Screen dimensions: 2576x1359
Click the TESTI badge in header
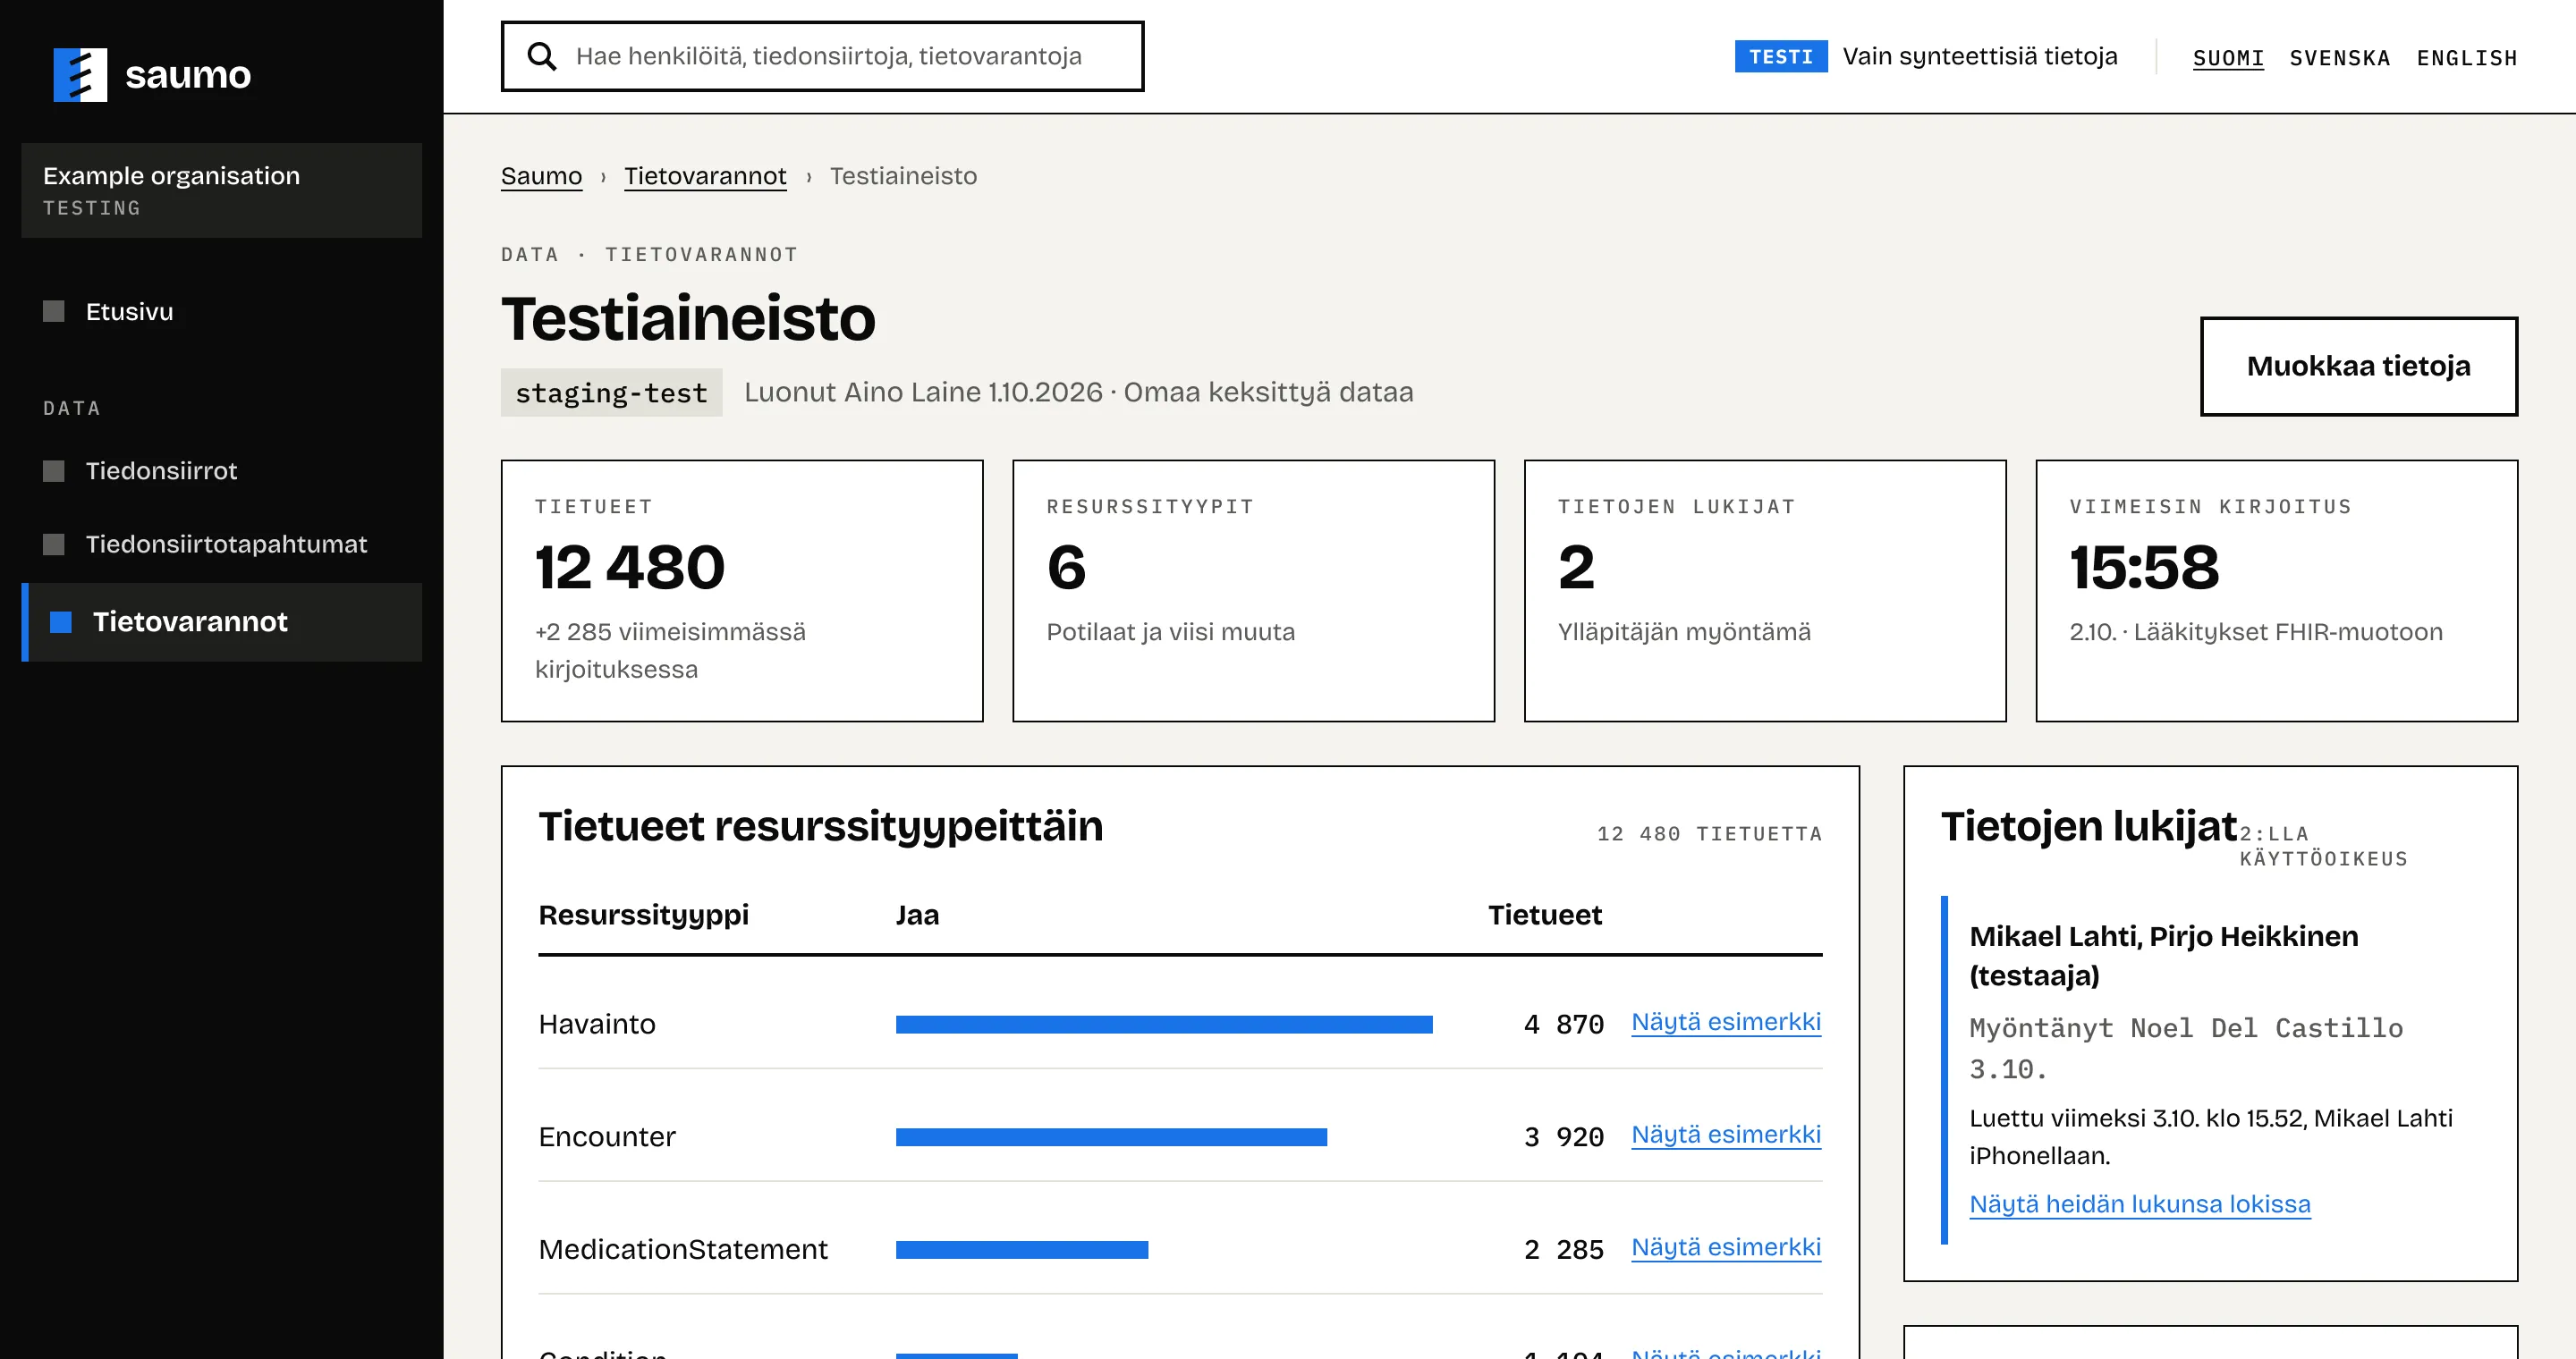coord(1781,57)
